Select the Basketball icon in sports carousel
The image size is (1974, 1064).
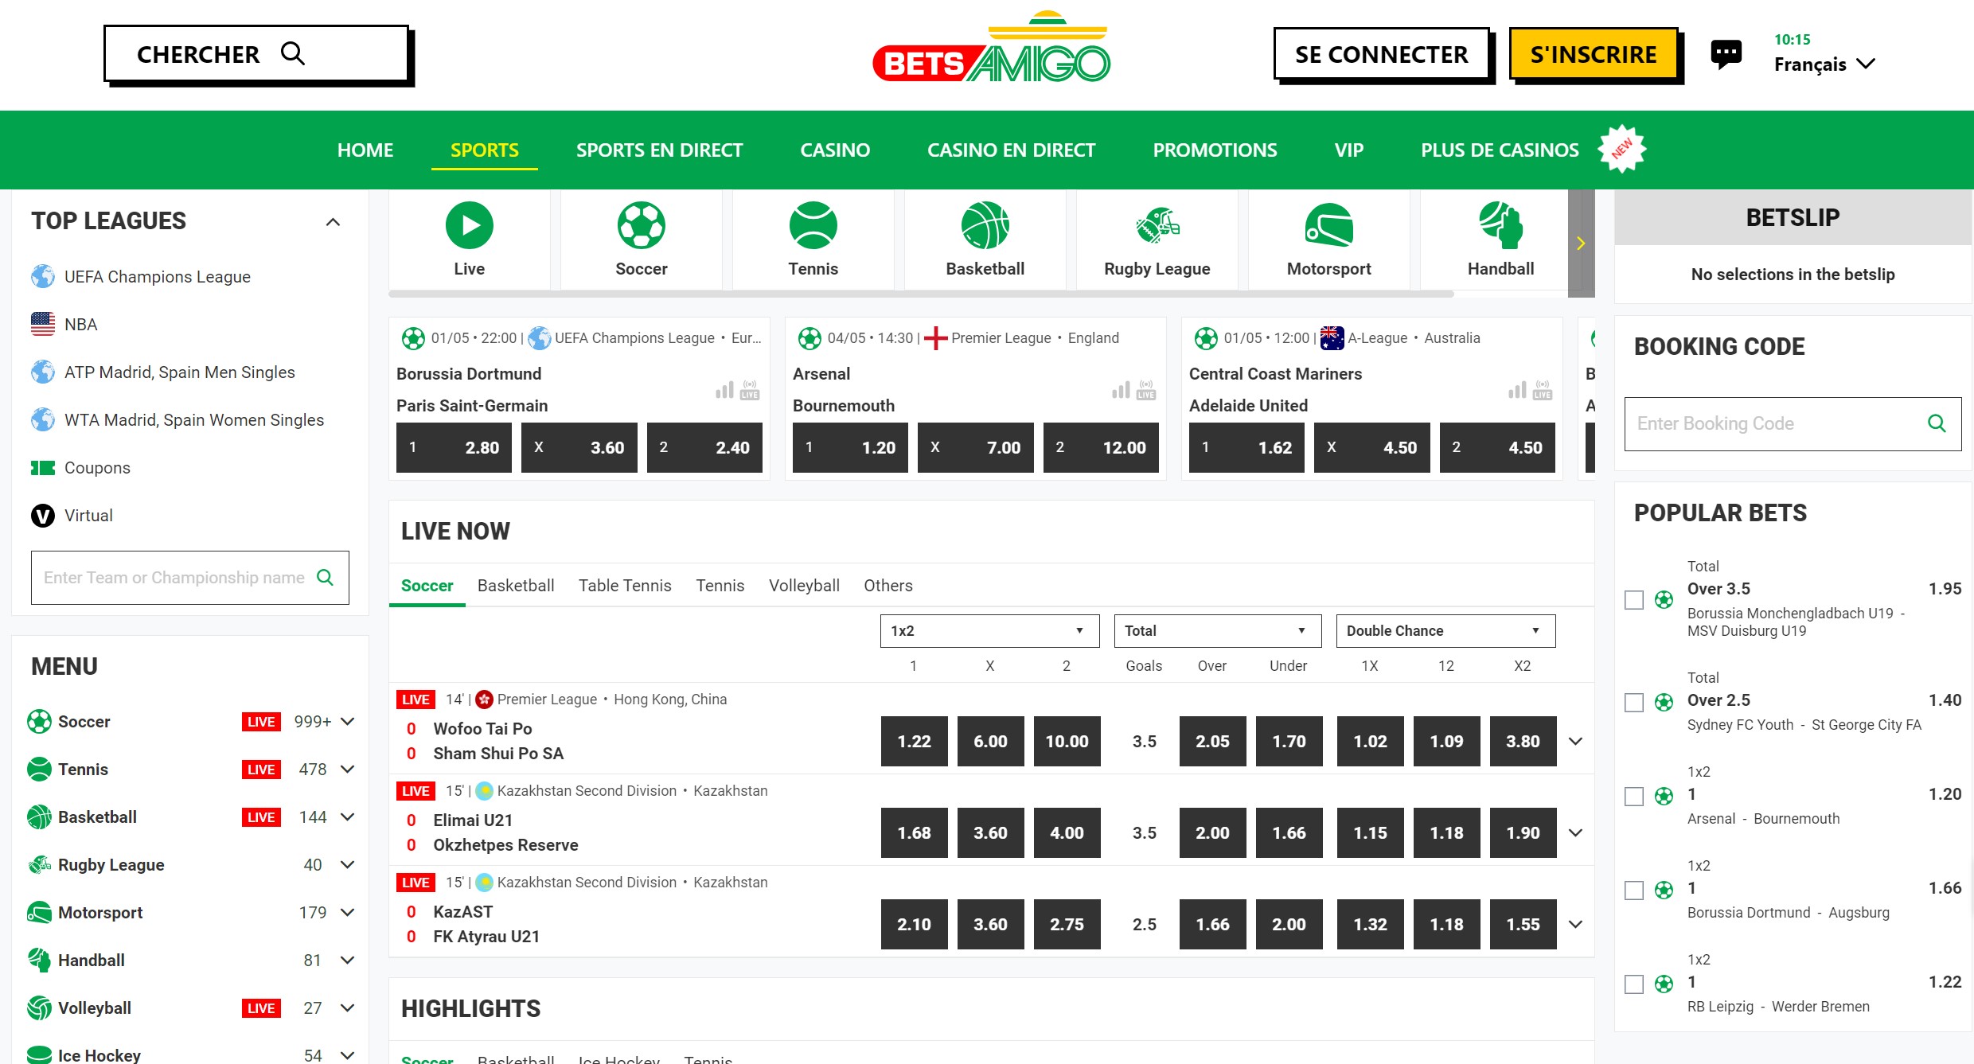click(x=985, y=225)
